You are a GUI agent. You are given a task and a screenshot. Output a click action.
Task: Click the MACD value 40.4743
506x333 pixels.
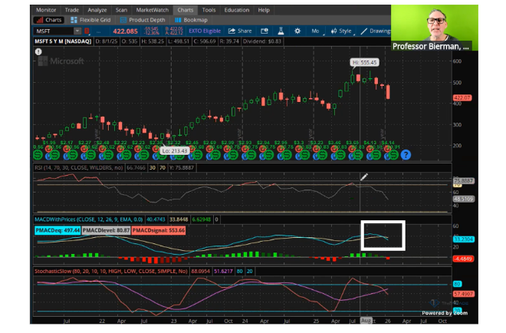pyautogui.click(x=156, y=219)
